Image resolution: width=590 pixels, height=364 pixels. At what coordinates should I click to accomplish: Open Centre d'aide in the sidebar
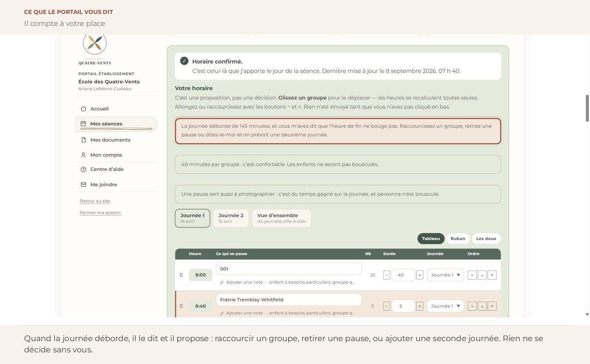(x=116, y=169)
